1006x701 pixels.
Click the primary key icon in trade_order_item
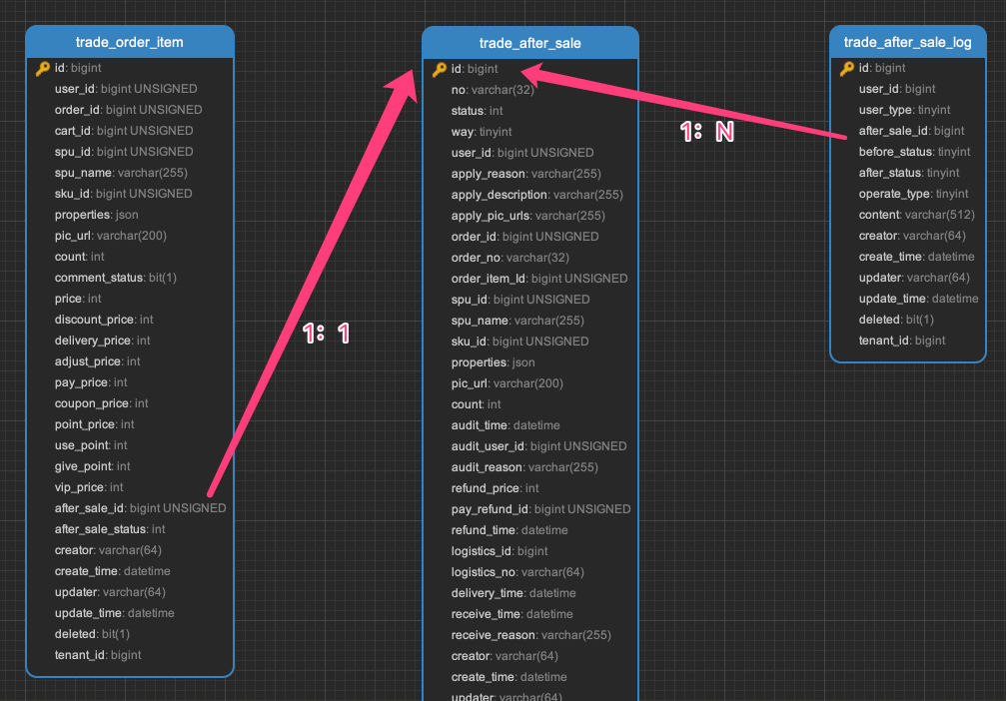point(43,68)
